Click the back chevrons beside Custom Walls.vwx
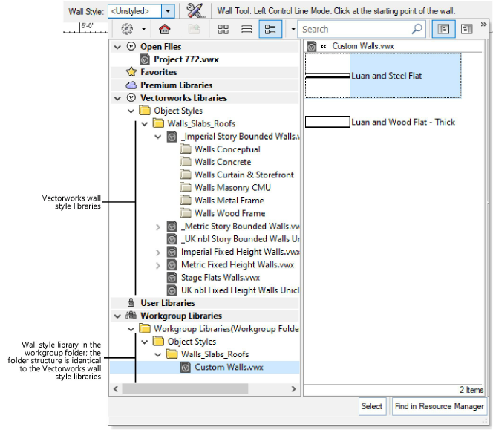493x430 pixels. (324, 47)
